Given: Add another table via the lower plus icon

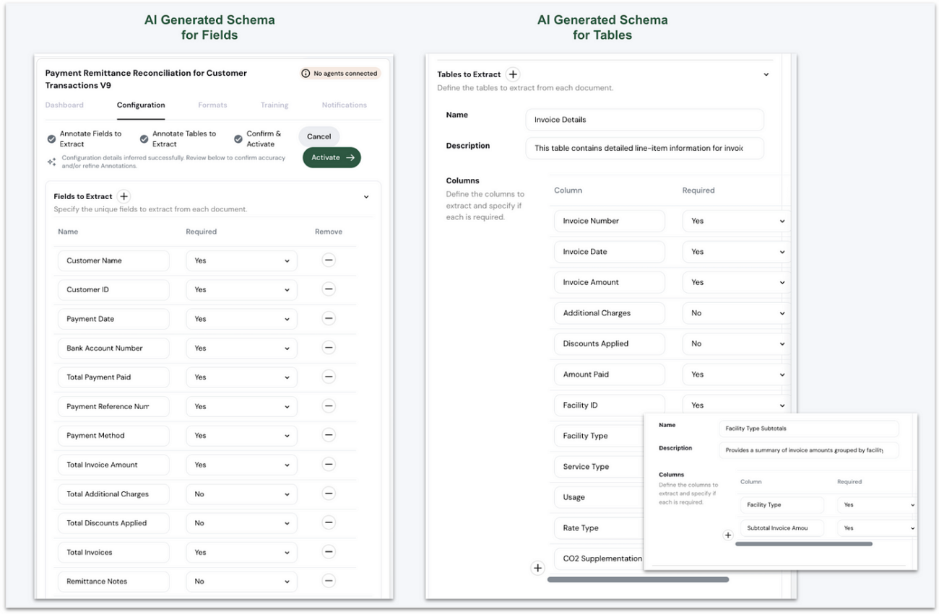Looking at the screenshot, I should coord(537,568).
